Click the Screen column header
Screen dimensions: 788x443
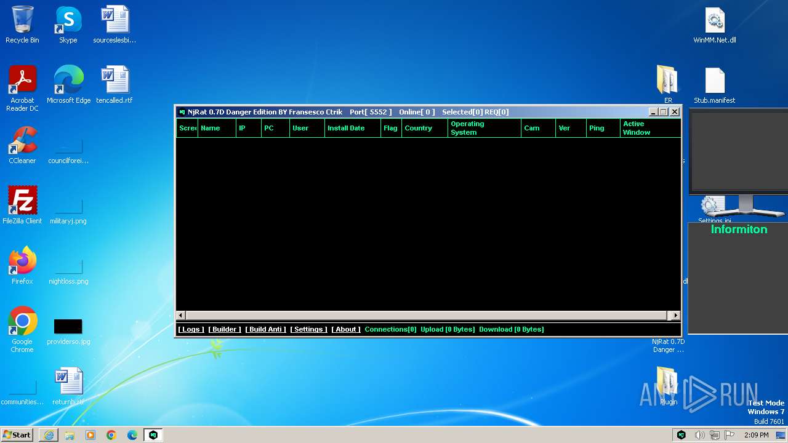(187, 128)
